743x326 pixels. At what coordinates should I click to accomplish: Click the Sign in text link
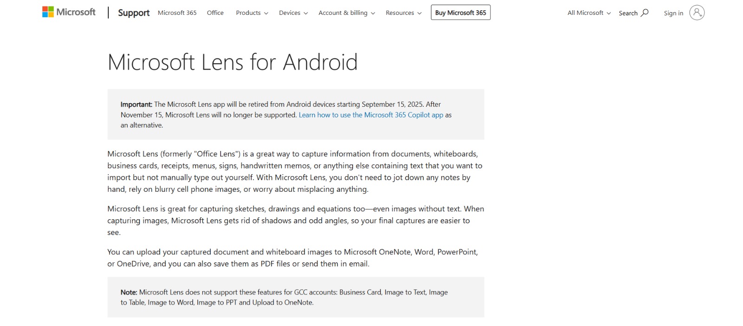(673, 13)
